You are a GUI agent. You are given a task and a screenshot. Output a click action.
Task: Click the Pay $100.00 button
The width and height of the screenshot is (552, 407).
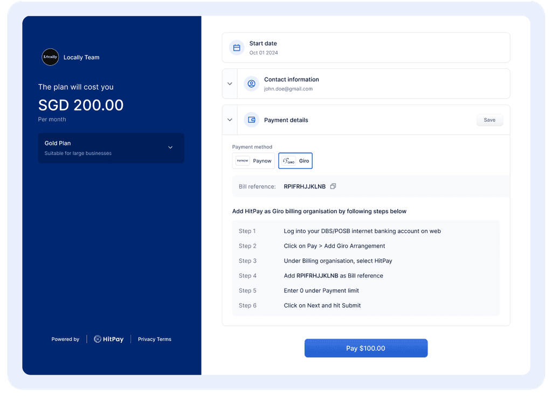(x=365, y=348)
